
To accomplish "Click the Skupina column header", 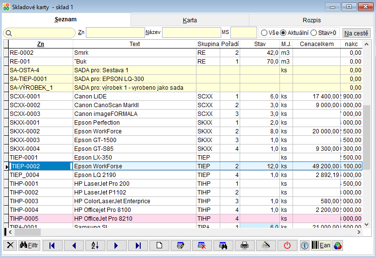I will point(208,44).
